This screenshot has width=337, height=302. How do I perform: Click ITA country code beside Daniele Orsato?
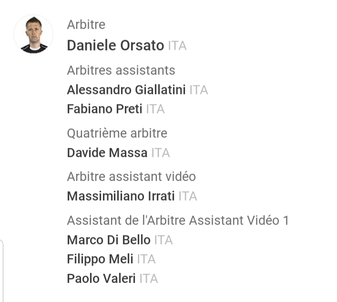tap(177, 46)
